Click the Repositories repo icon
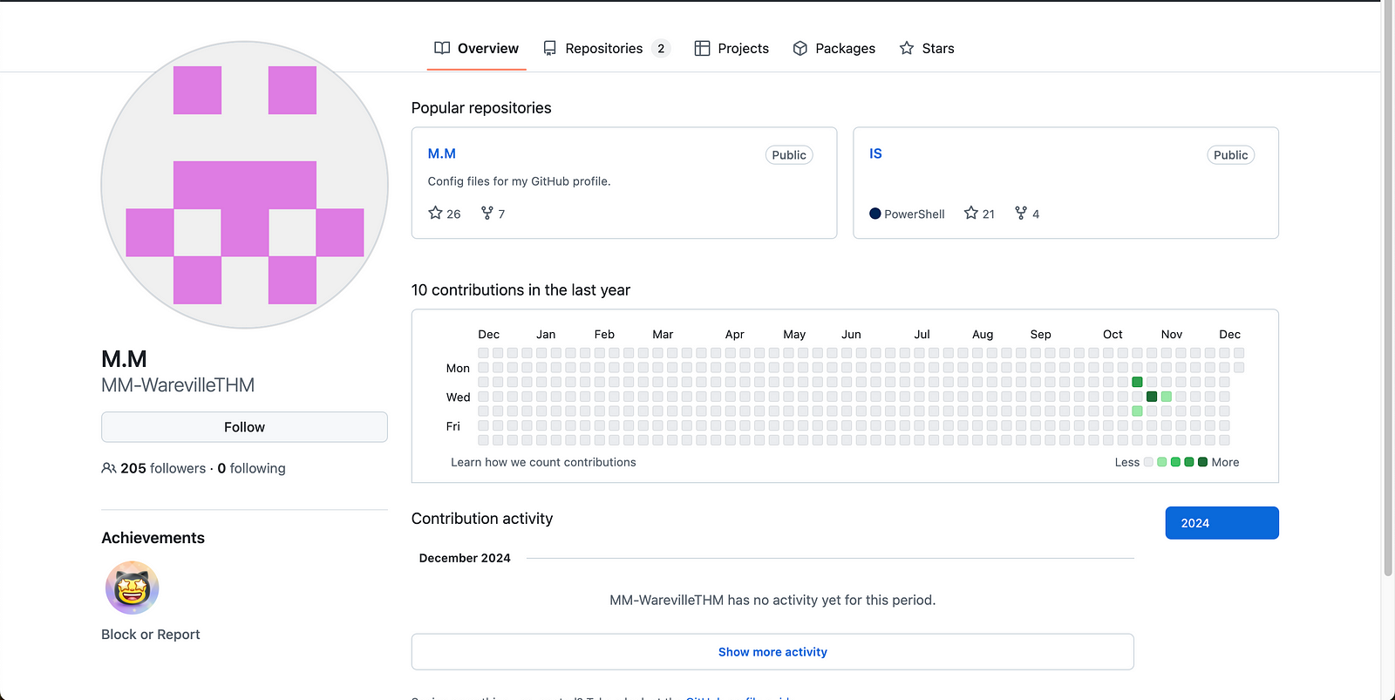 pyautogui.click(x=549, y=48)
